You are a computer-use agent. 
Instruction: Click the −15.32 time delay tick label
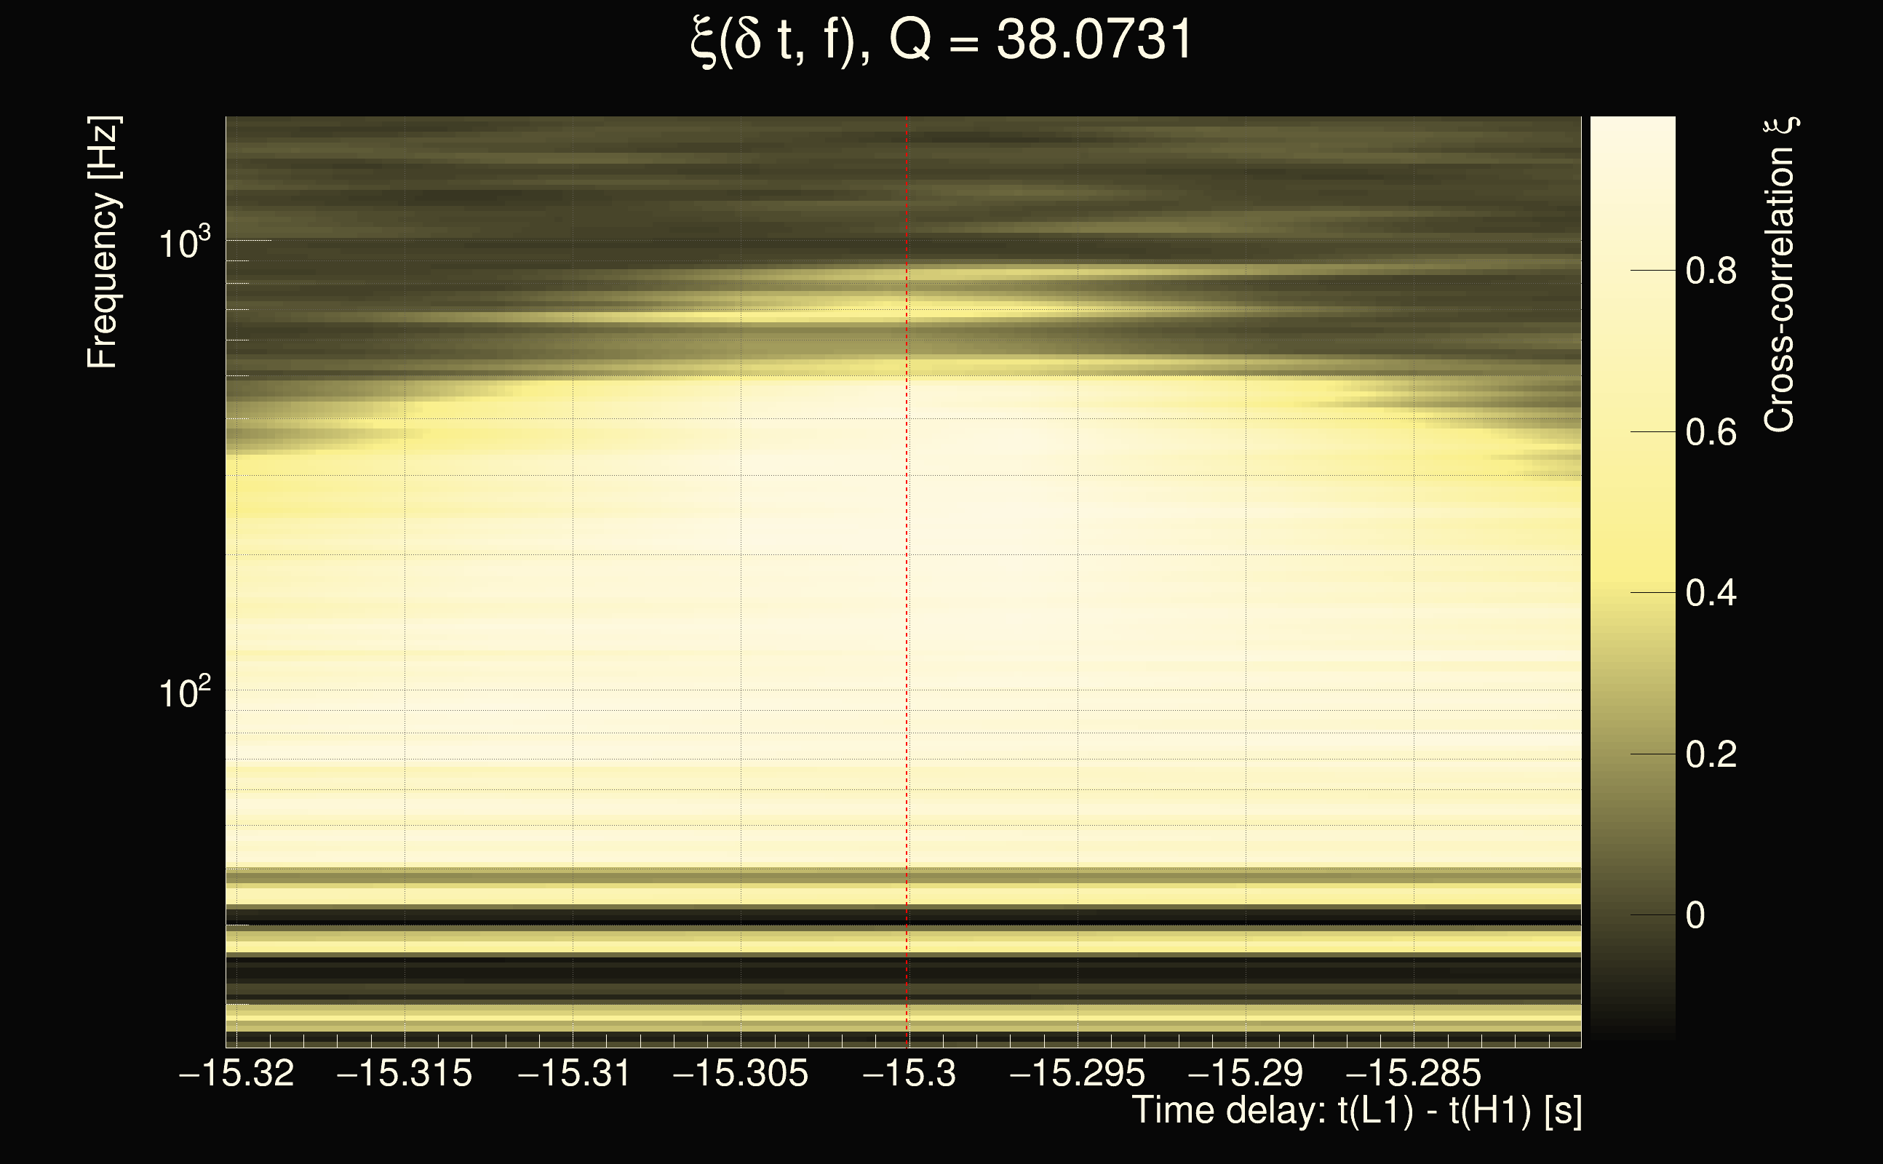click(x=236, y=1072)
